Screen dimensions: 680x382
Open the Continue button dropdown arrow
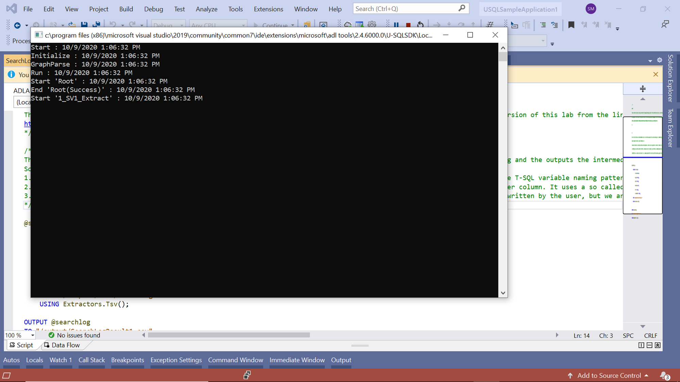(293, 25)
